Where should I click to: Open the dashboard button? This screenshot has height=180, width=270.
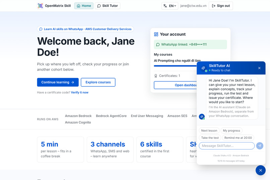coord(175,85)
